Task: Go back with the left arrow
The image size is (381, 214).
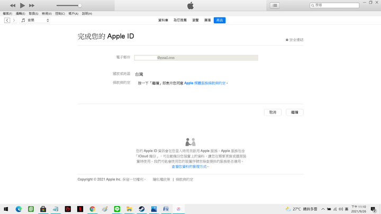Action: click(7, 21)
